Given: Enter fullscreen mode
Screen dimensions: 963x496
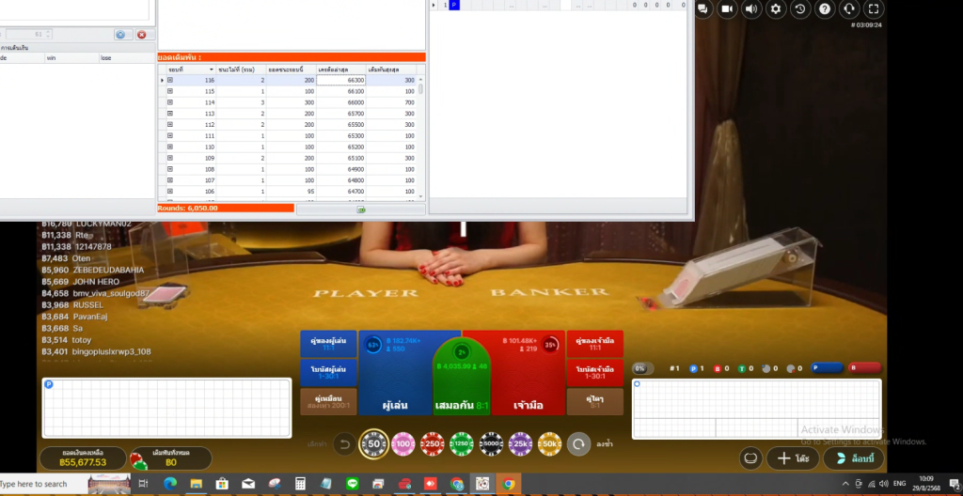Looking at the screenshot, I should coord(874,8).
